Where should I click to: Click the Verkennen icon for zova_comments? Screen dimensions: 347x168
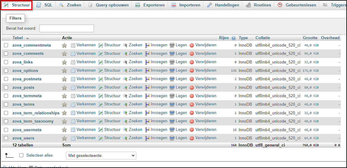click(73, 54)
